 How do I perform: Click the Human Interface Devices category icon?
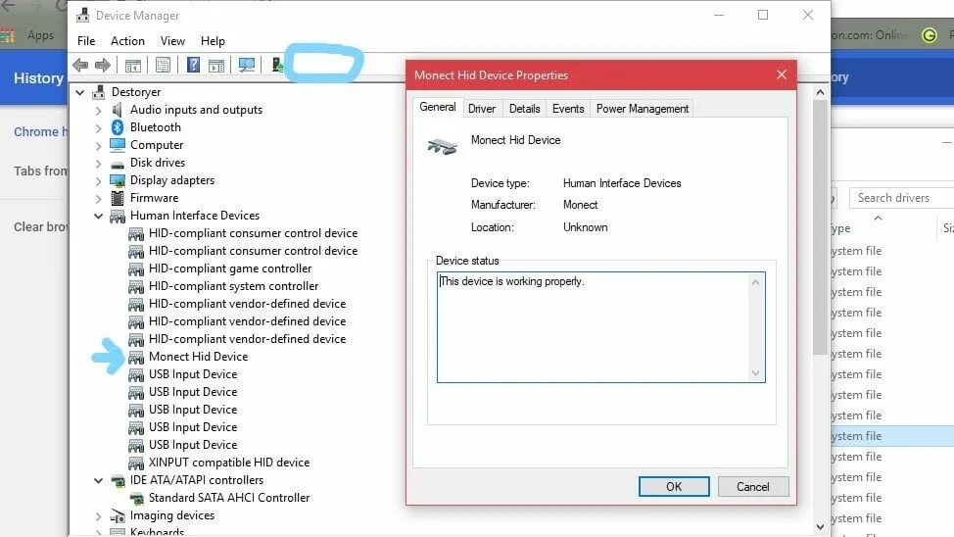click(x=118, y=217)
